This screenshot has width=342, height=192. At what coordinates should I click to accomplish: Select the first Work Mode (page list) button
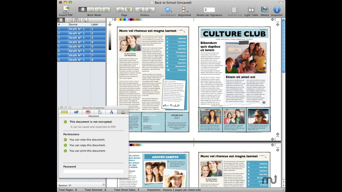pos(83,9)
